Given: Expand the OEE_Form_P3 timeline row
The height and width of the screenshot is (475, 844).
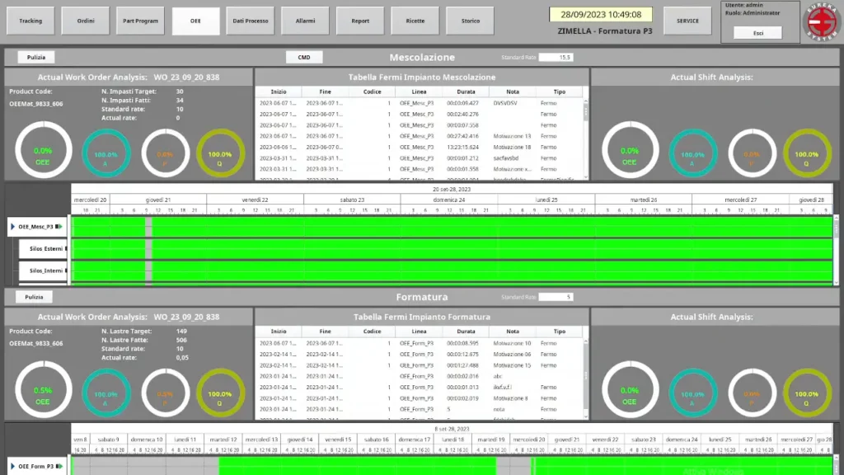Looking at the screenshot, I should [x=12, y=466].
